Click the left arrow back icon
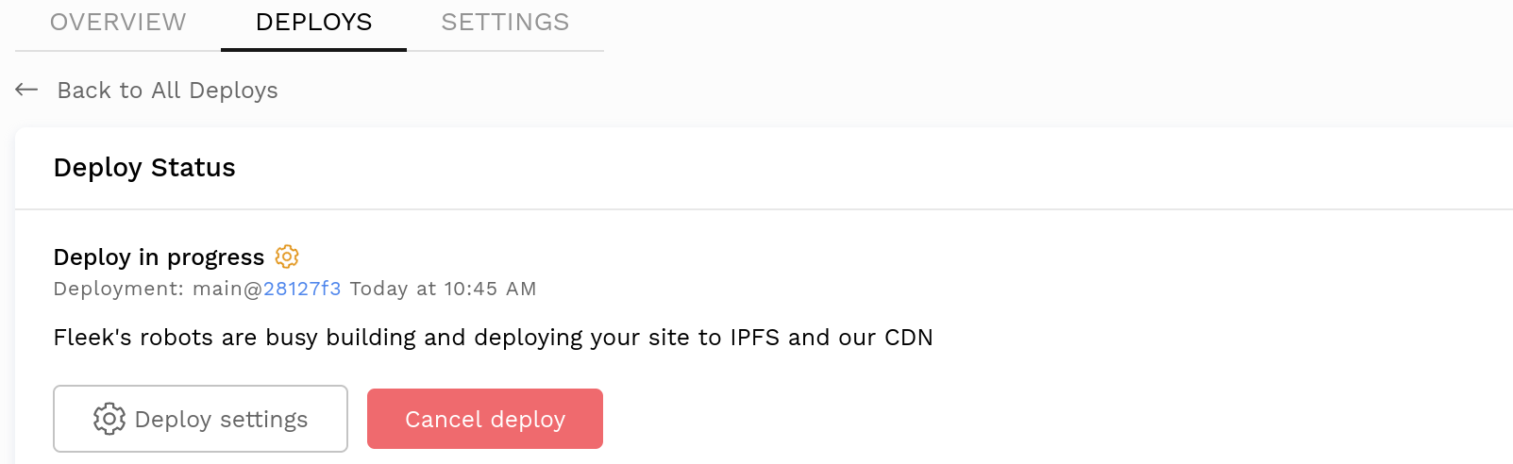 tap(26, 90)
